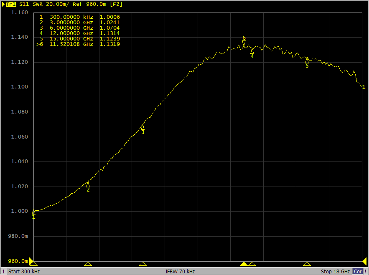Toggle the Cor correction status indicator
This screenshot has width=369, height=275.
[x=358, y=271]
